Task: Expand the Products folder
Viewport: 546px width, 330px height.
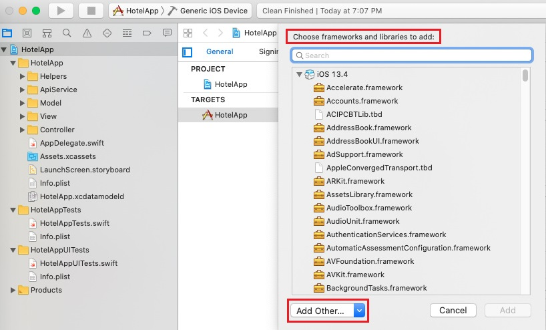Action: tap(13, 290)
